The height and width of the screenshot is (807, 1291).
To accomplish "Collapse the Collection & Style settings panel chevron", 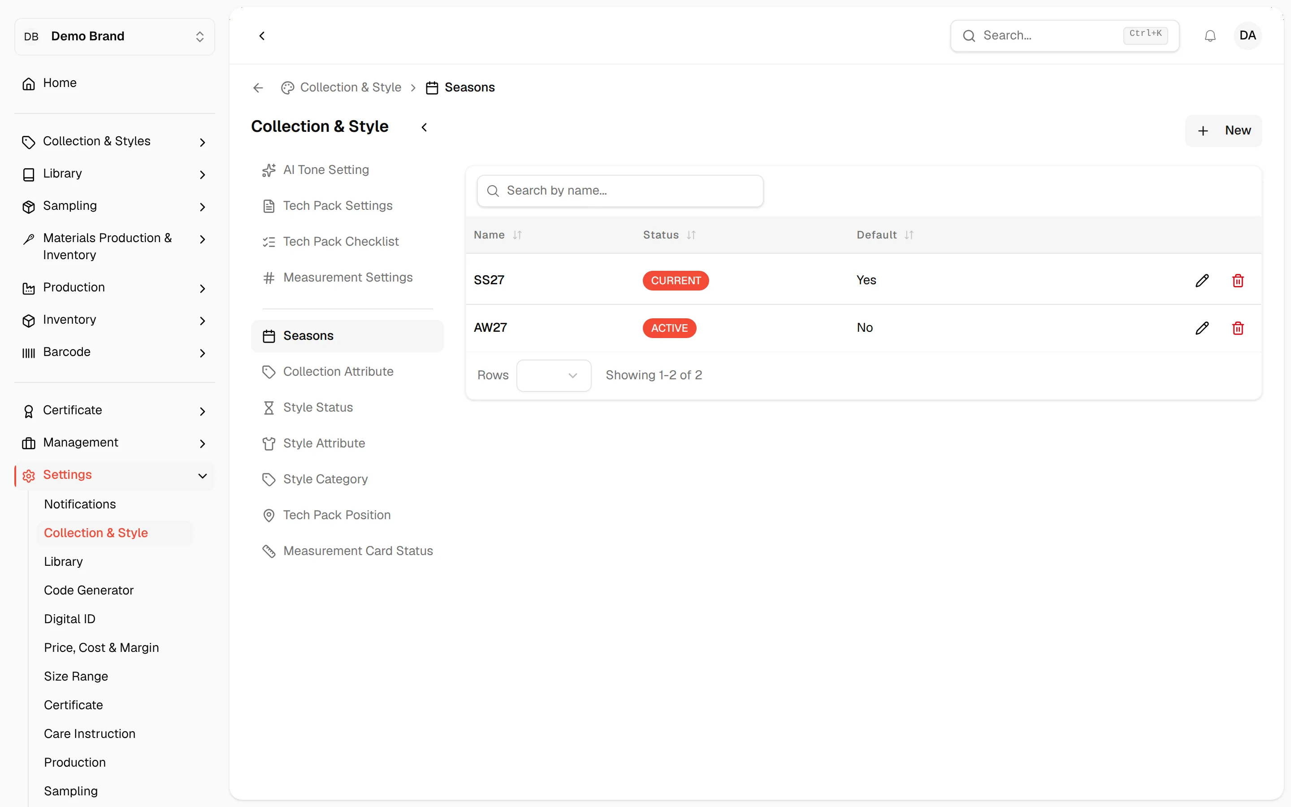I will [x=424, y=127].
